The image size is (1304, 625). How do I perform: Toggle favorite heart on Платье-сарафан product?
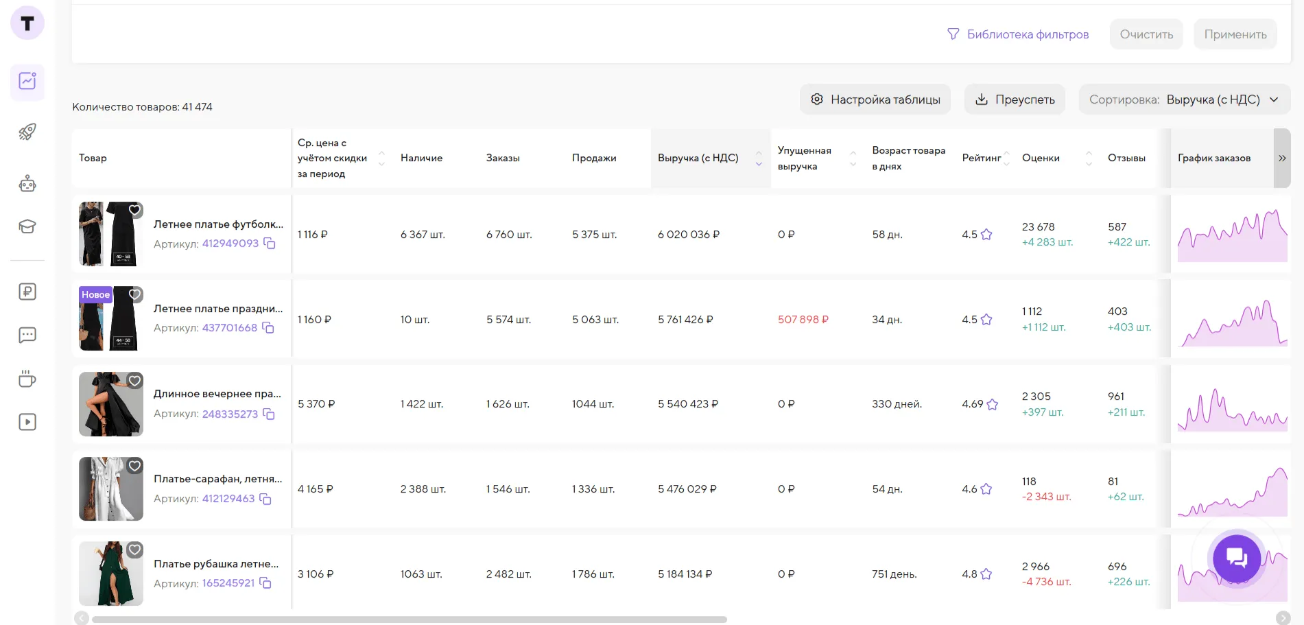point(135,466)
